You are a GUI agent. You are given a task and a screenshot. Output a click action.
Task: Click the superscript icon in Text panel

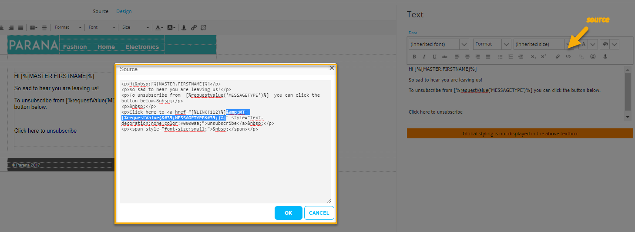point(543,57)
